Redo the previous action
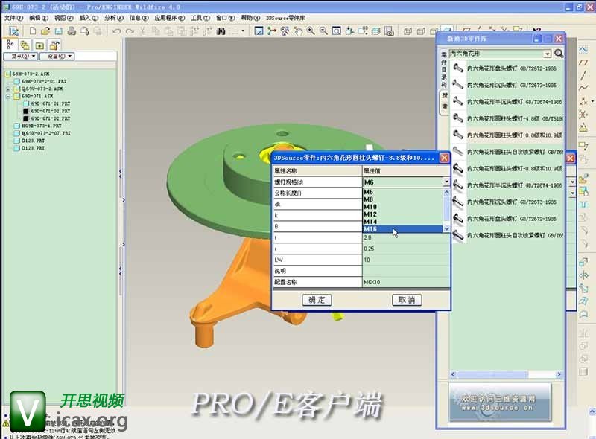This screenshot has width=596, height=439. (x=130, y=31)
